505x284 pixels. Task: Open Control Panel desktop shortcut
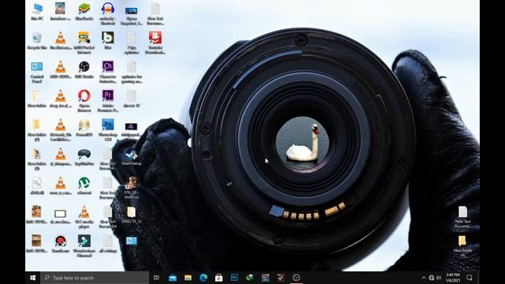[37, 72]
